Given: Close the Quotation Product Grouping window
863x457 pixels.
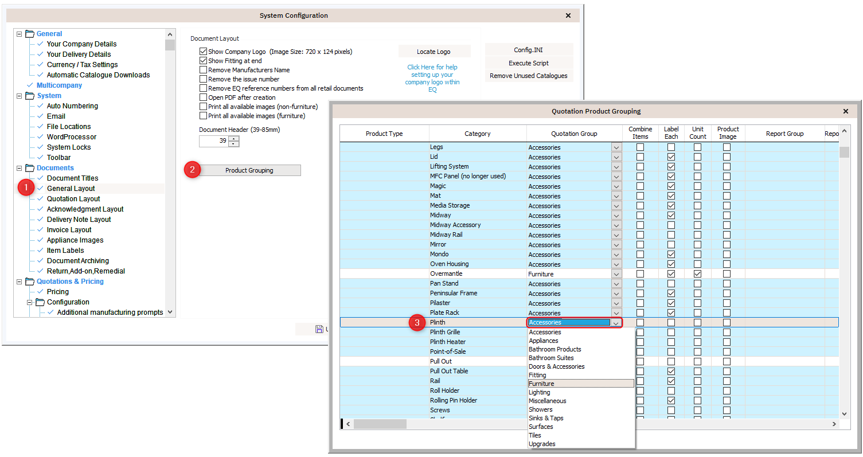Looking at the screenshot, I should coord(845,111).
